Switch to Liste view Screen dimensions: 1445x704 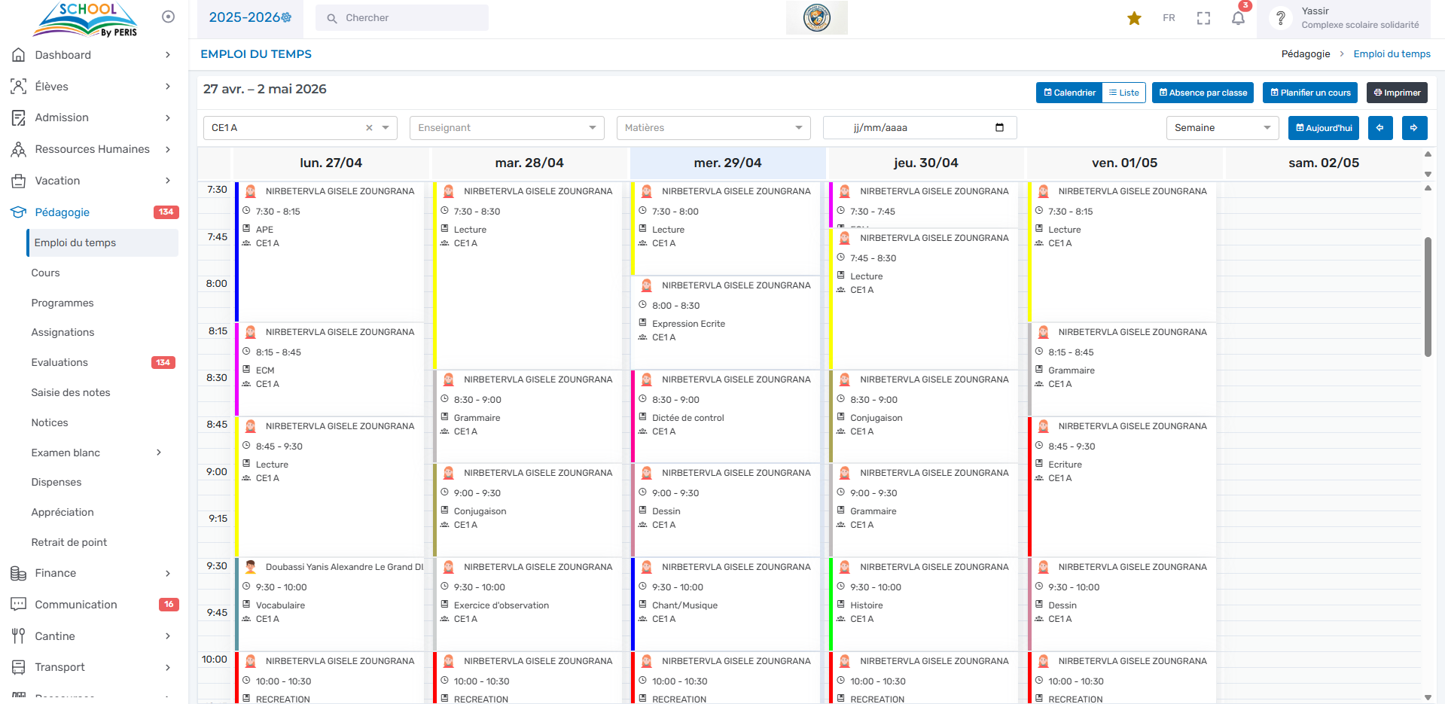pyautogui.click(x=1123, y=93)
